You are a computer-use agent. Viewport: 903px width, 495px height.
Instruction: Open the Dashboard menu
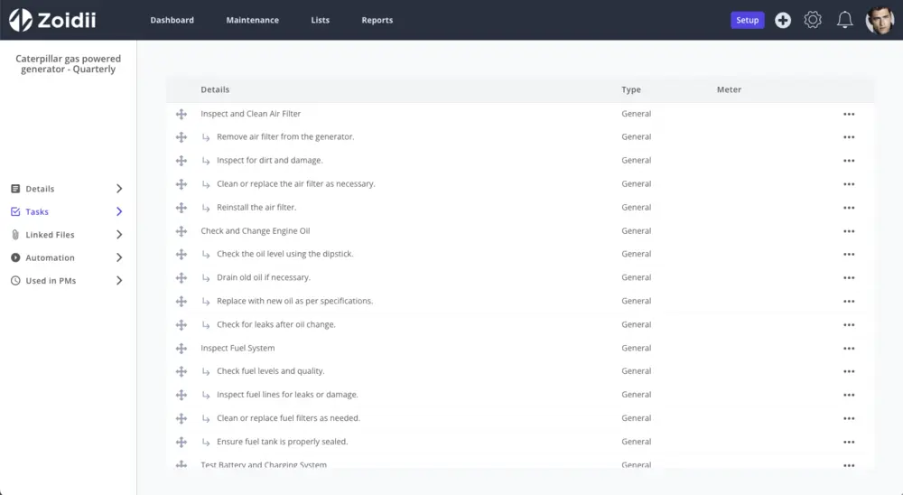(172, 20)
